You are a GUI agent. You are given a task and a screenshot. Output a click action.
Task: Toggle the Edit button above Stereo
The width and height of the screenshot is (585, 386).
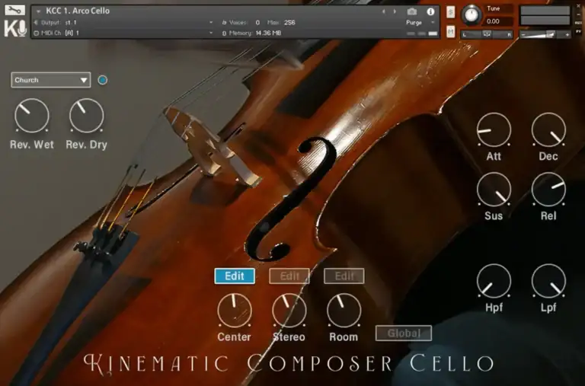[x=289, y=276]
